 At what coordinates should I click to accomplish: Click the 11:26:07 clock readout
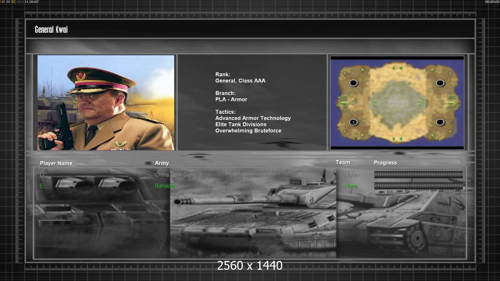[x=31, y=2]
